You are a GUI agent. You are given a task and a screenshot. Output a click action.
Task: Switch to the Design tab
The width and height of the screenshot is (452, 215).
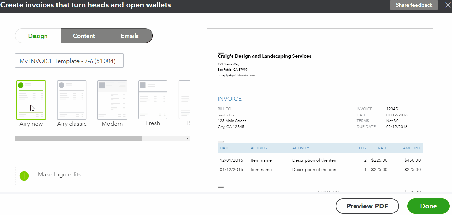click(x=38, y=36)
